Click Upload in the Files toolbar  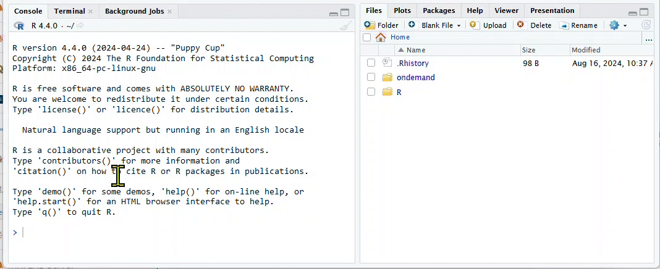tap(488, 25)
